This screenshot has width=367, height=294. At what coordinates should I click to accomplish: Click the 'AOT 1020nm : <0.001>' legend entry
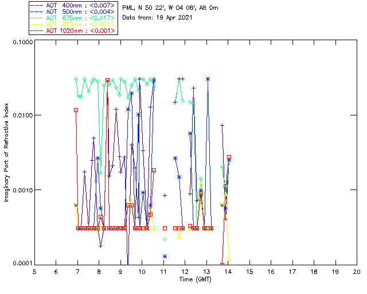(x=73, y=30)
